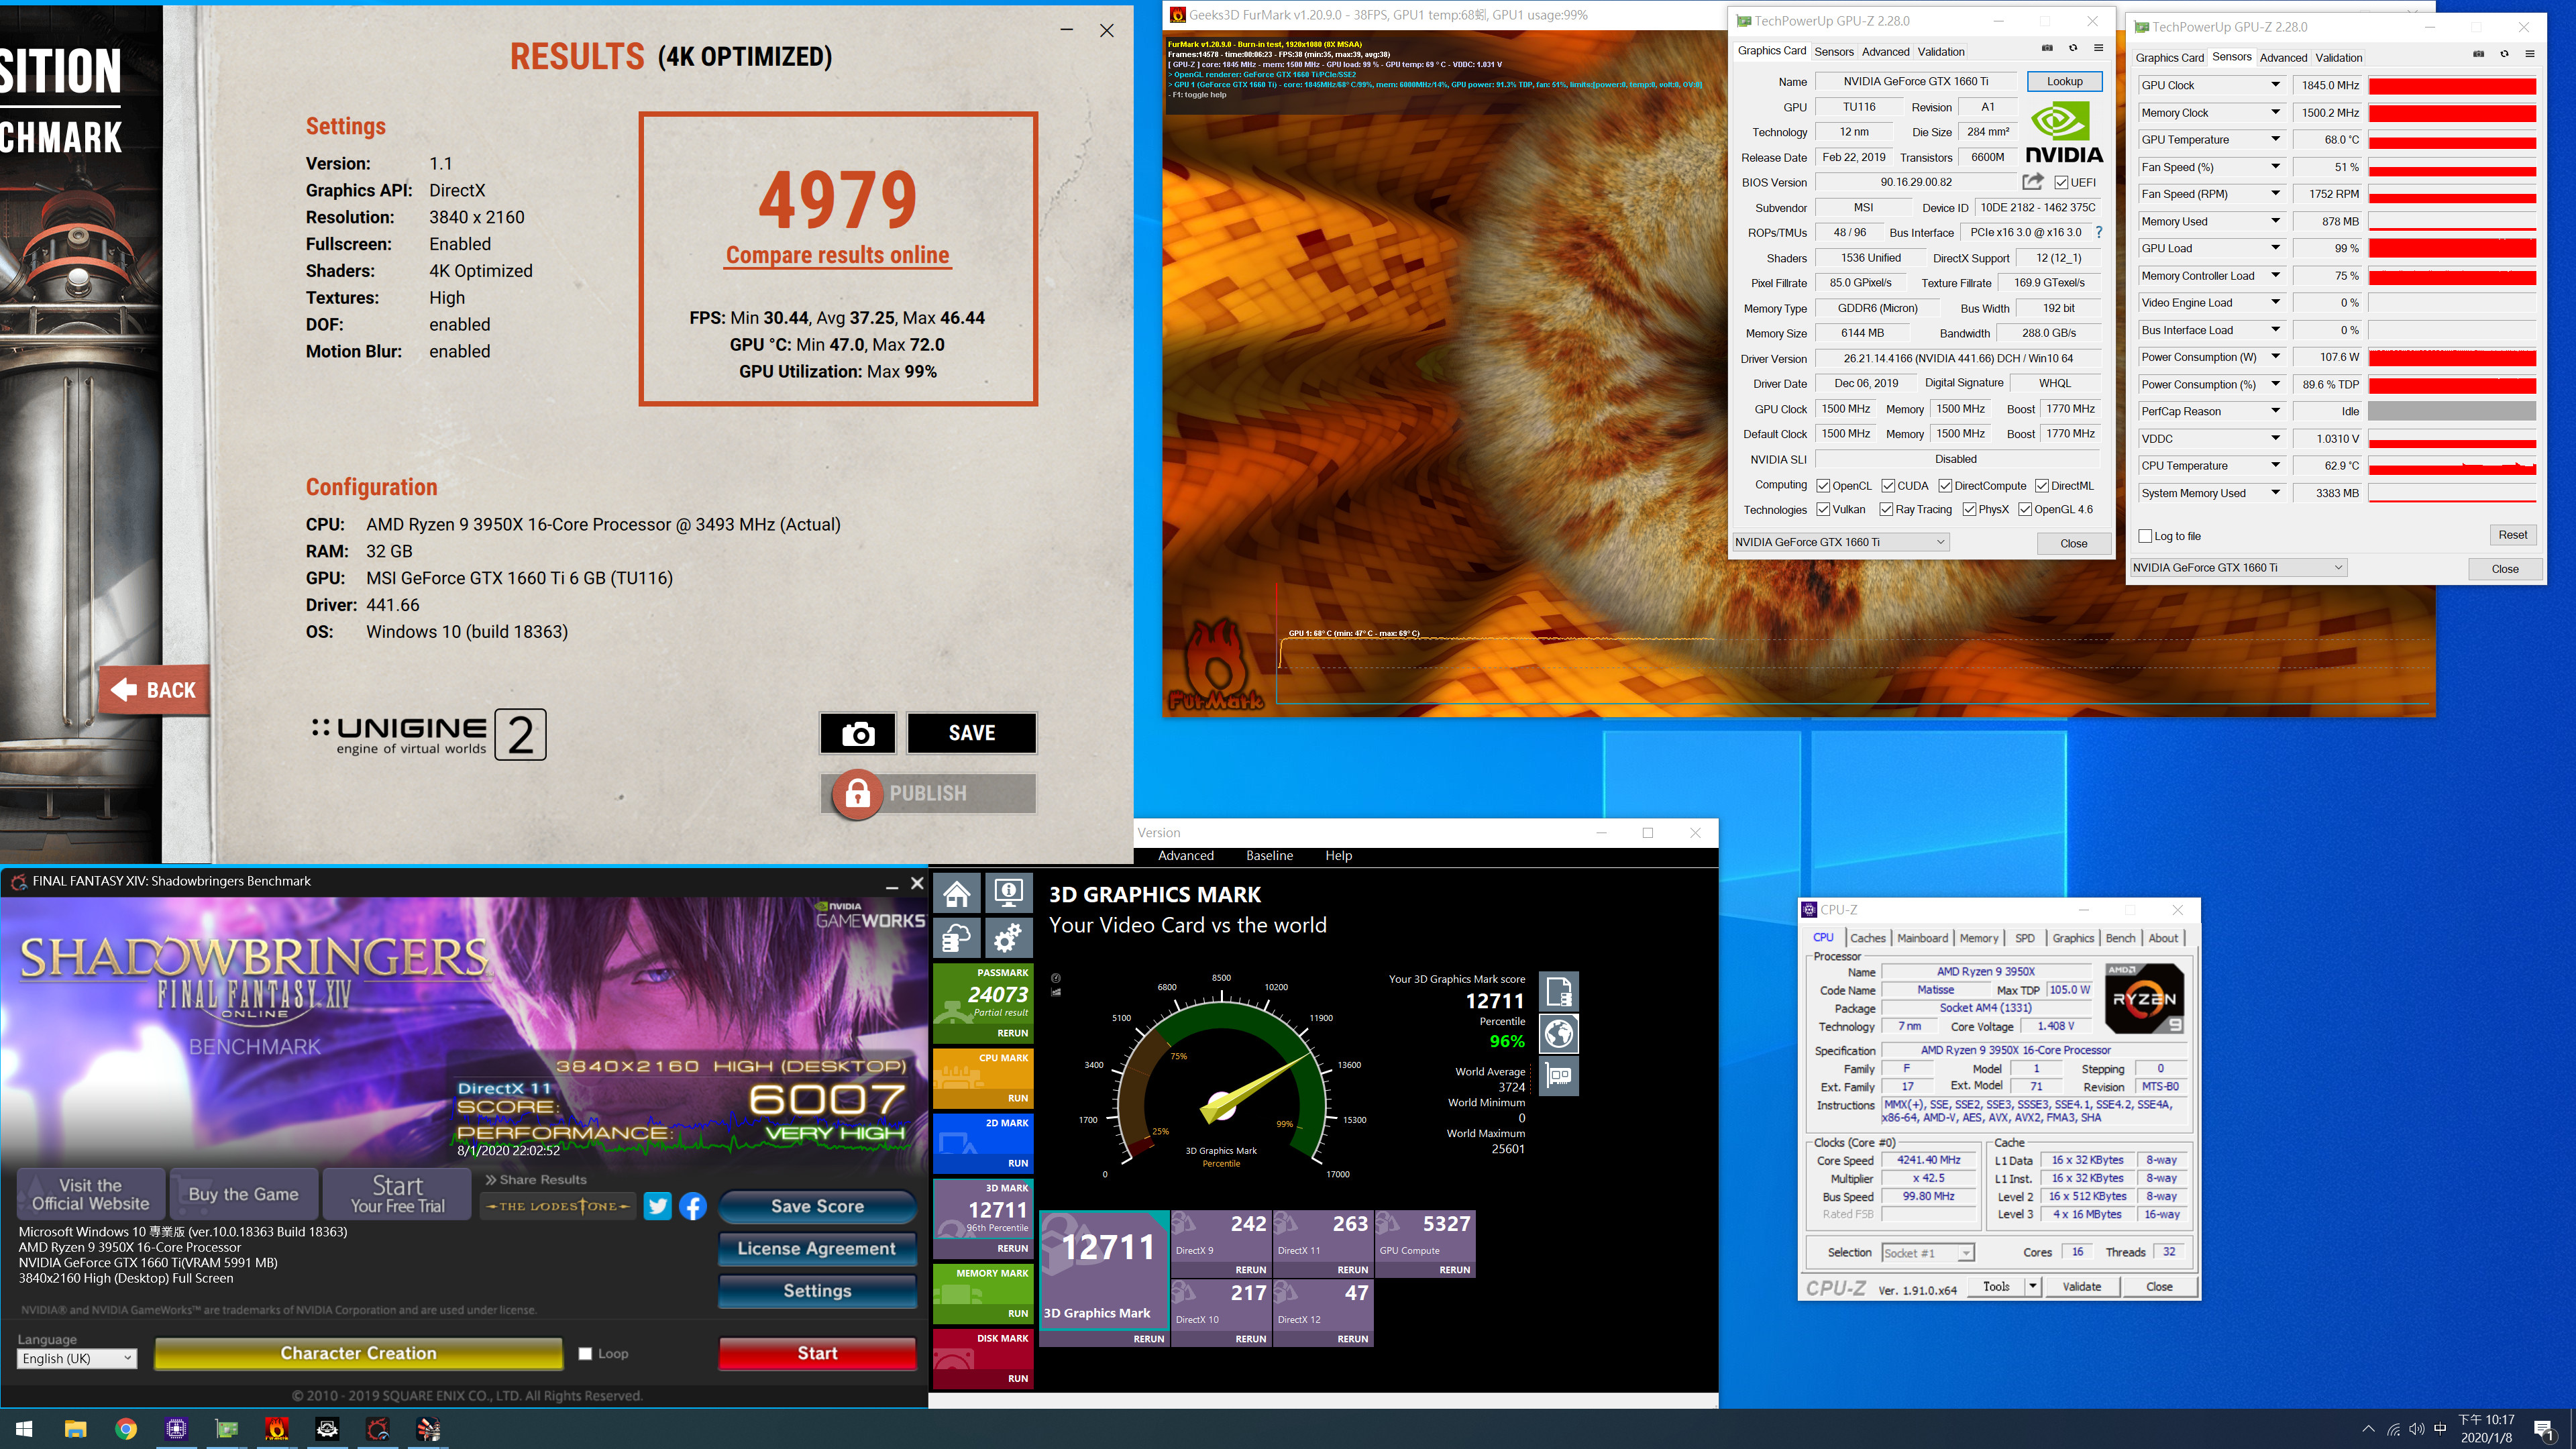Enable the Log to file checkbox

pos(2145,536)
